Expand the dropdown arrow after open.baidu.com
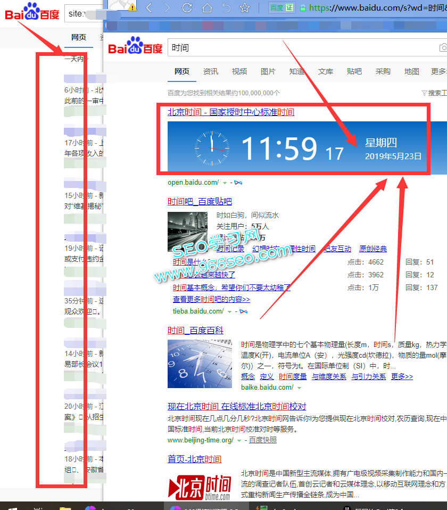 click(x=225, y=183)
